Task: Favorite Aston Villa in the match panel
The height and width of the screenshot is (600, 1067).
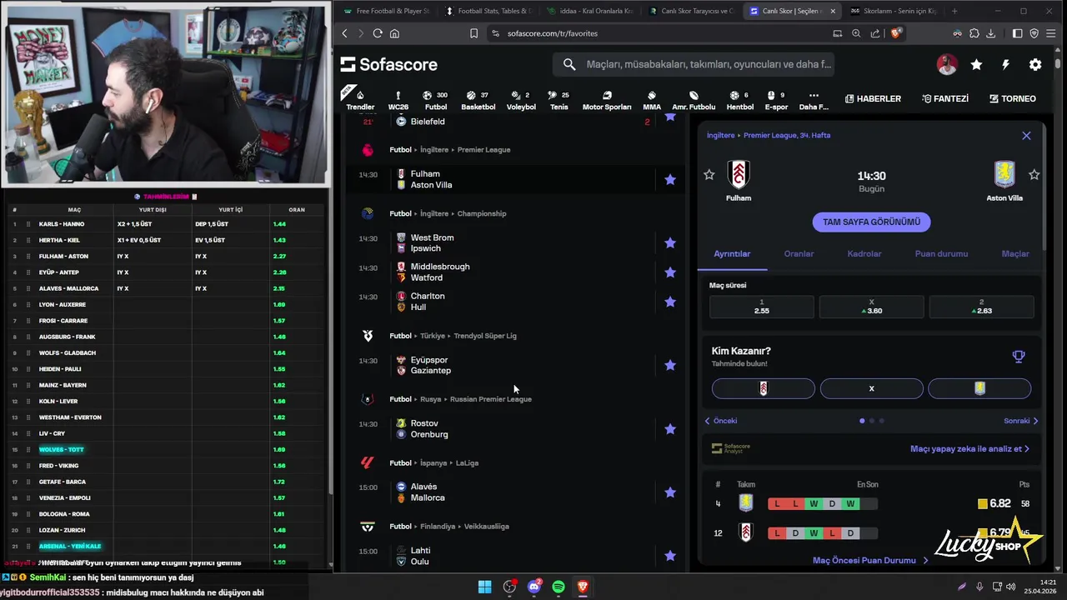Action: click(1034, 175)
